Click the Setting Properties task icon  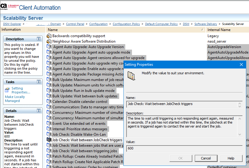(x=7, y=90)
